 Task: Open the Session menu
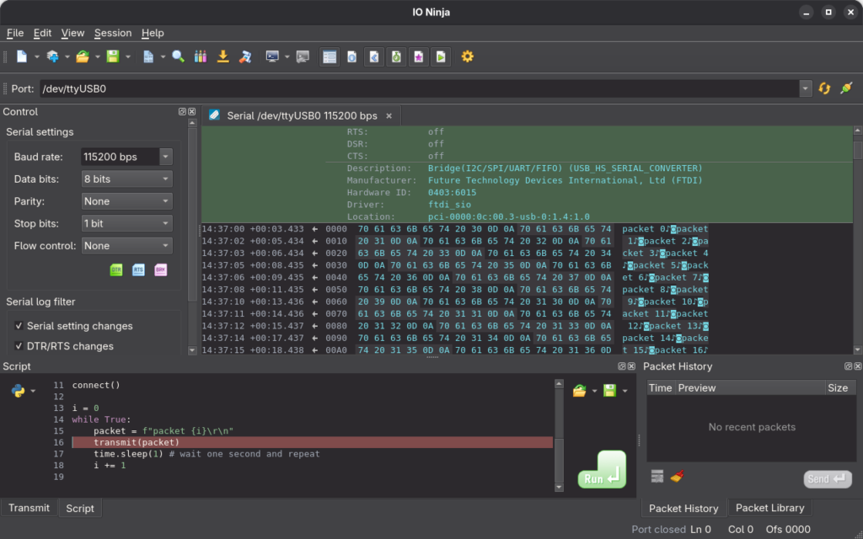coord(113,33)
